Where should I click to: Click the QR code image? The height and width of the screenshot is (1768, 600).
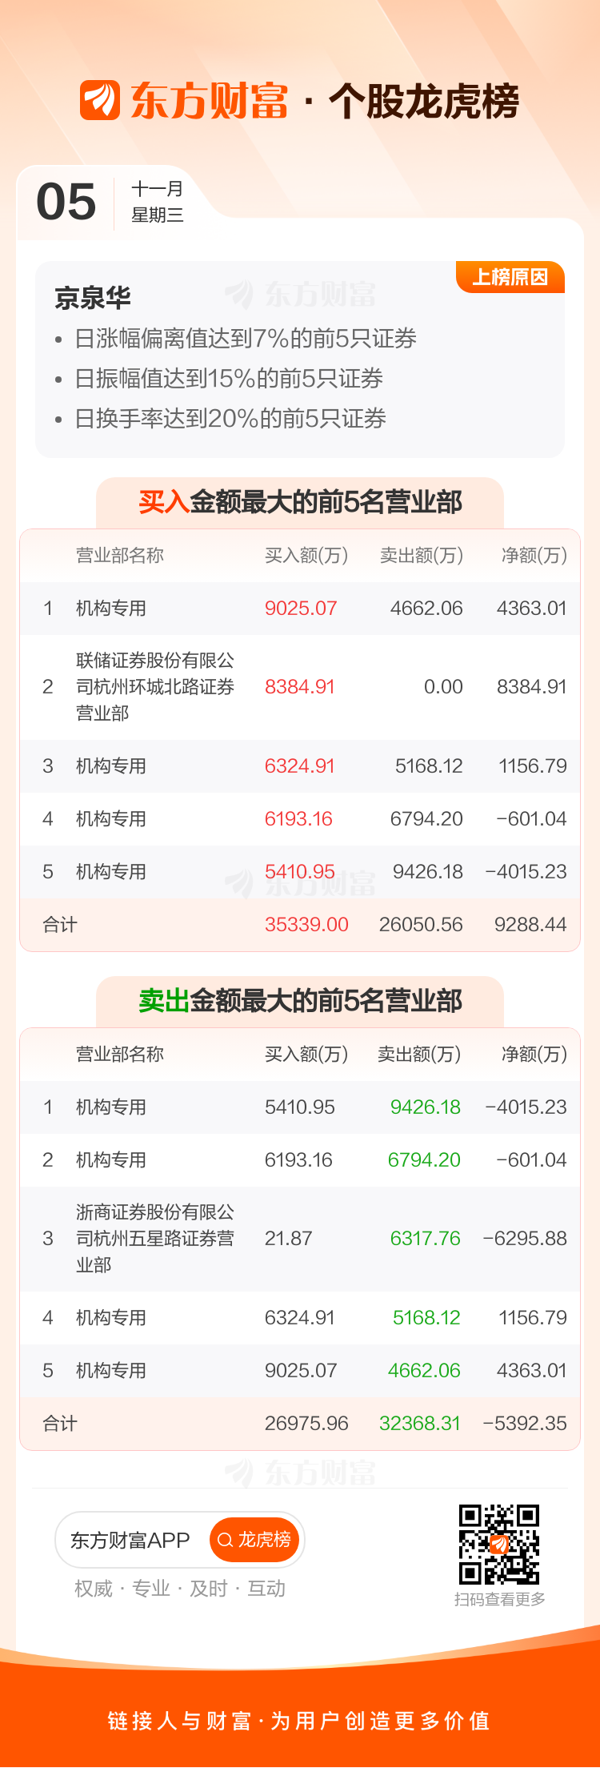coord(498,1544)
